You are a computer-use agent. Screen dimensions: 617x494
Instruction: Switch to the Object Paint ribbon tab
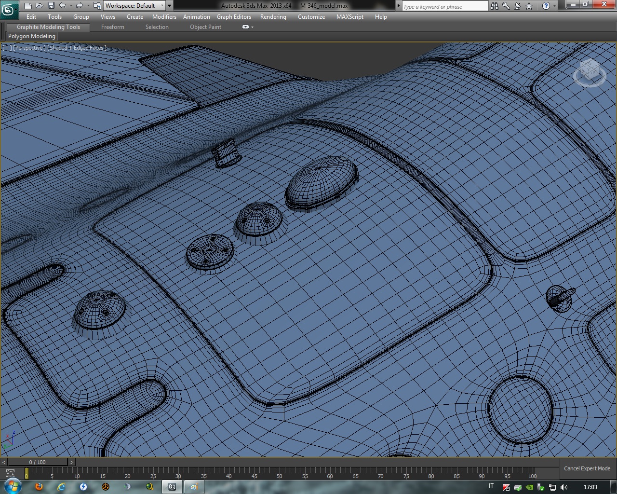[205, 27]
